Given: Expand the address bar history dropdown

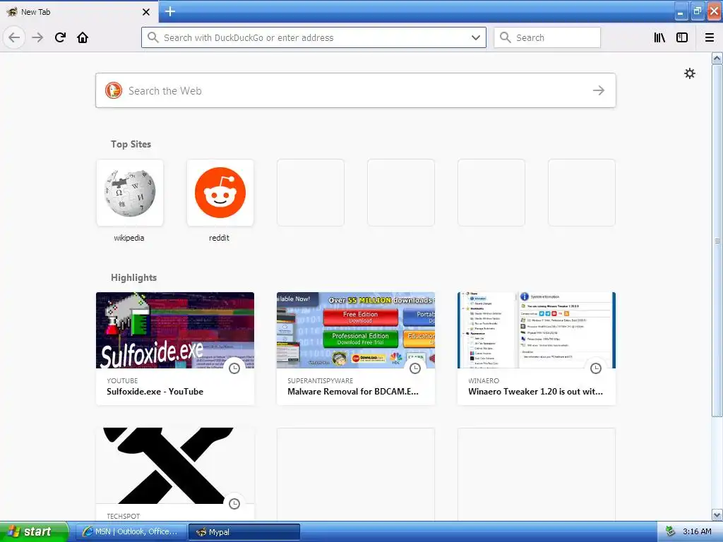Looking at the screenshot, I should point(476,37).
